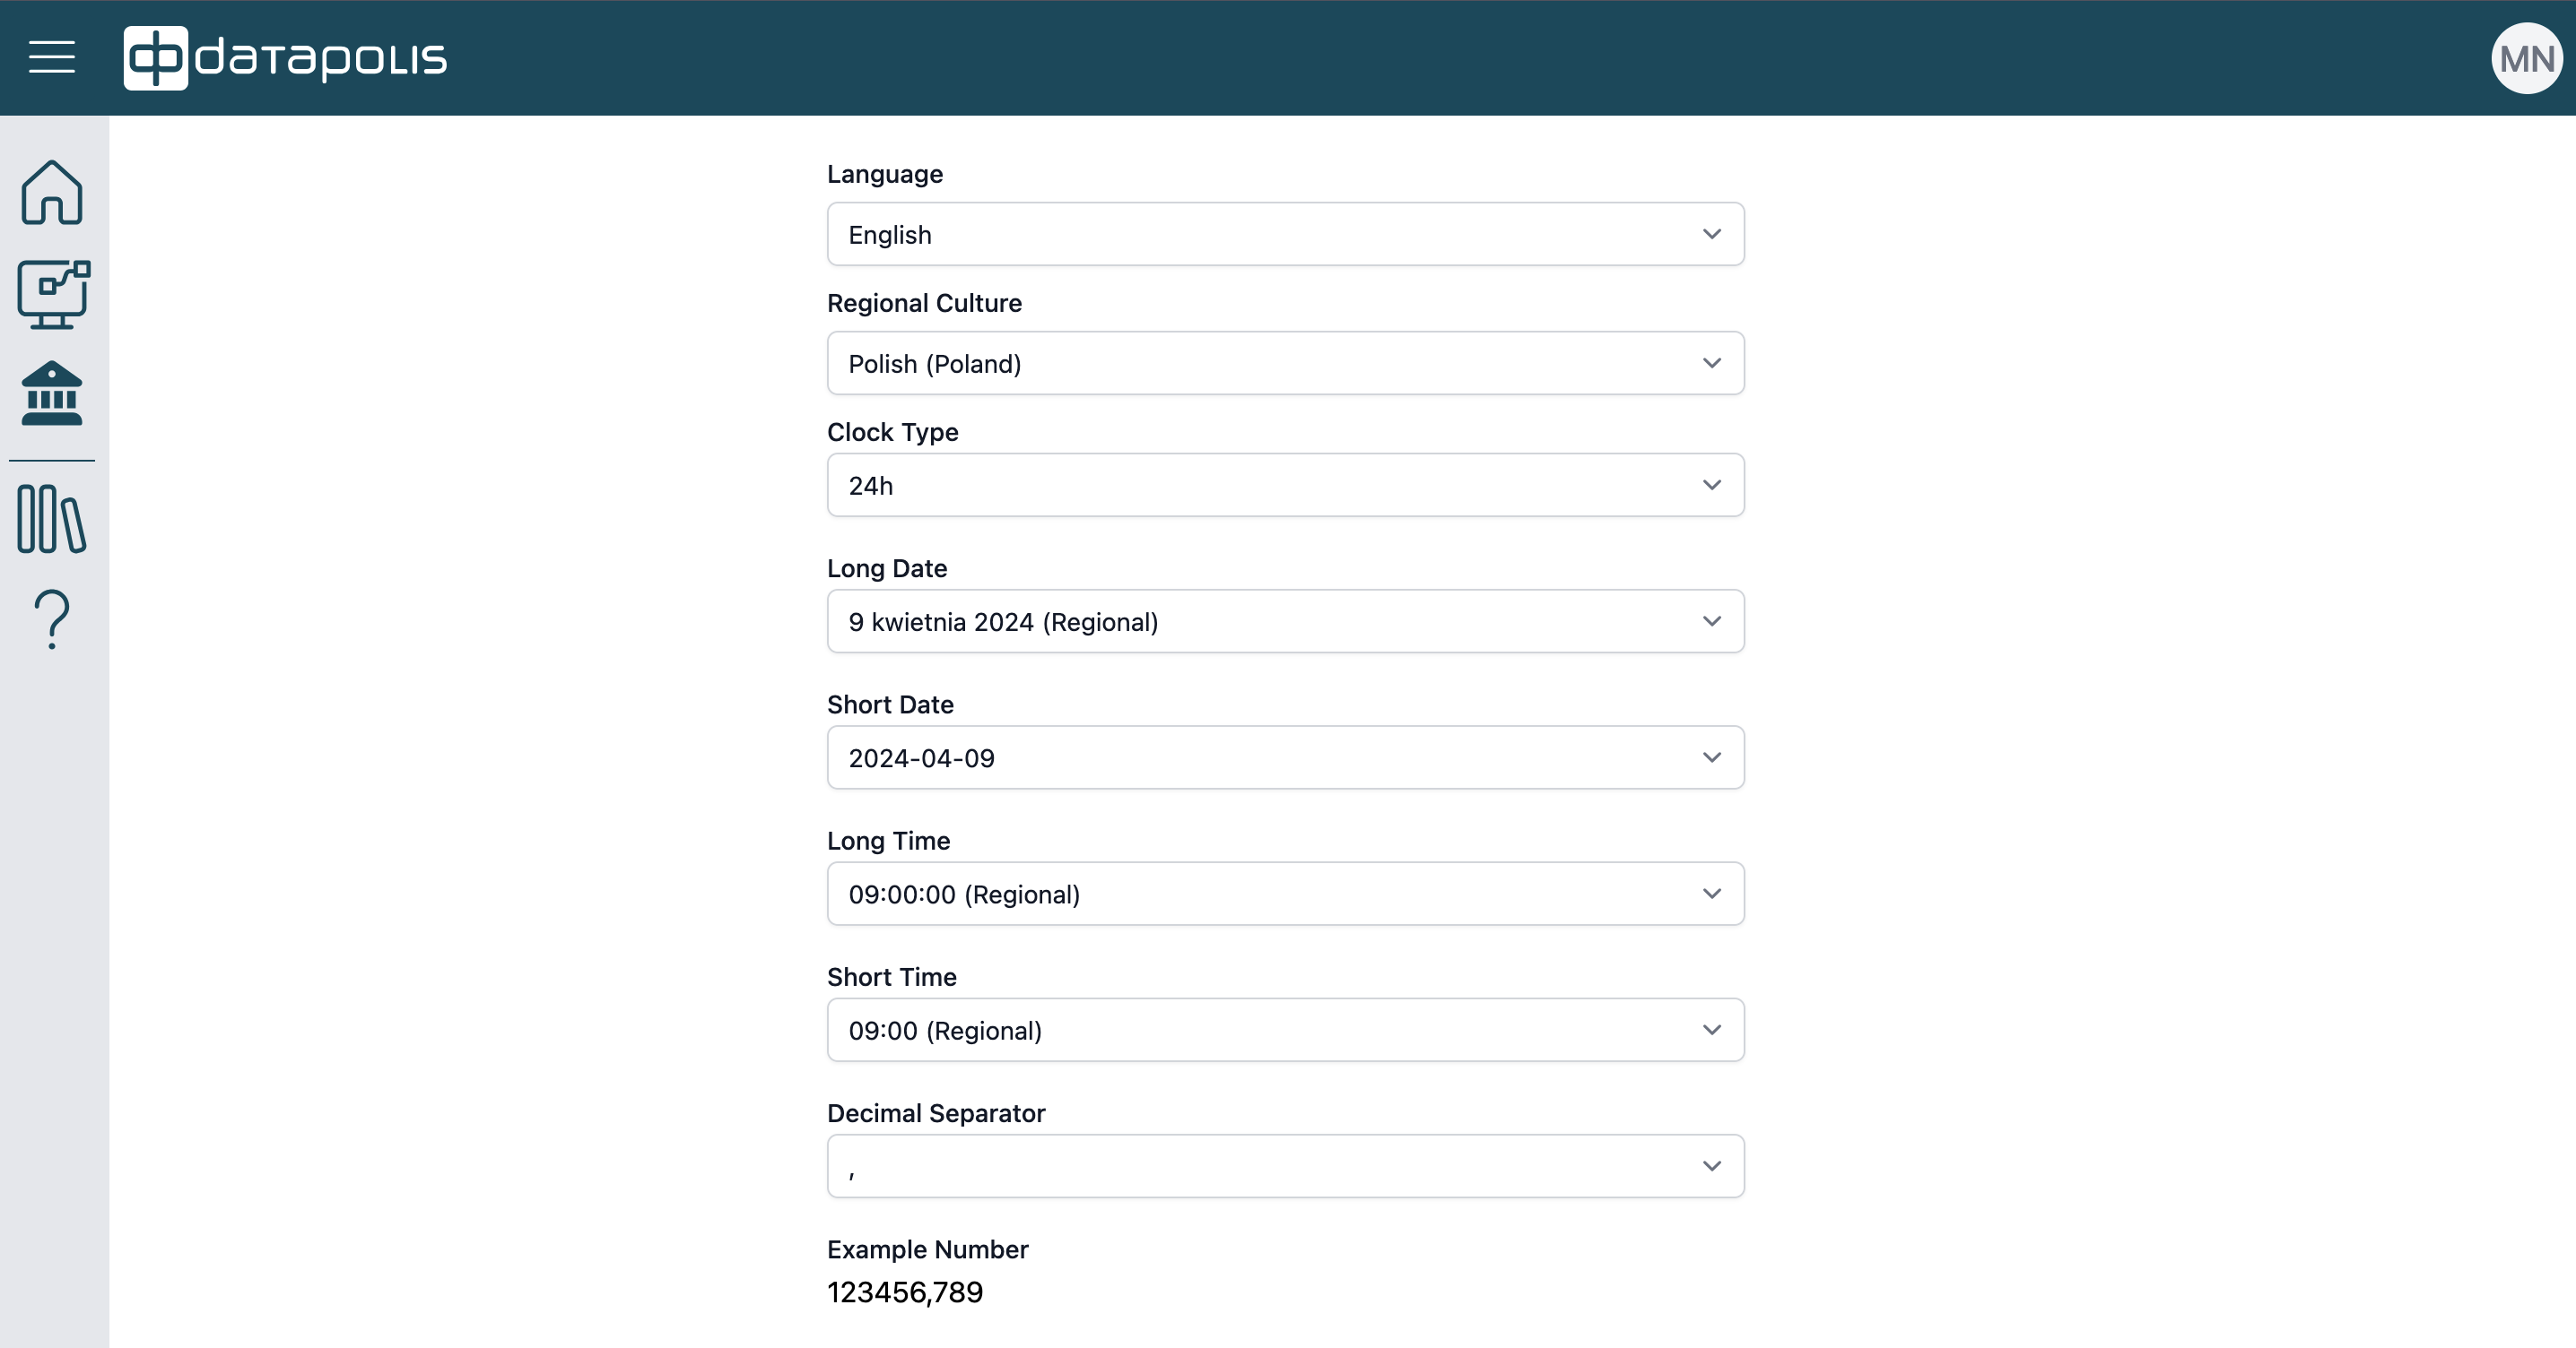Expand the Long Date format dropdown
The width and height of the screenshot is (2576, 1348).
coord(1284,621)
